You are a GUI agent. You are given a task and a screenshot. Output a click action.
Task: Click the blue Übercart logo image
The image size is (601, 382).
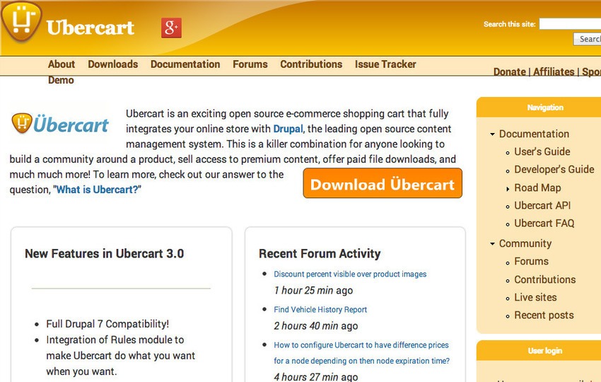[60, 124]
